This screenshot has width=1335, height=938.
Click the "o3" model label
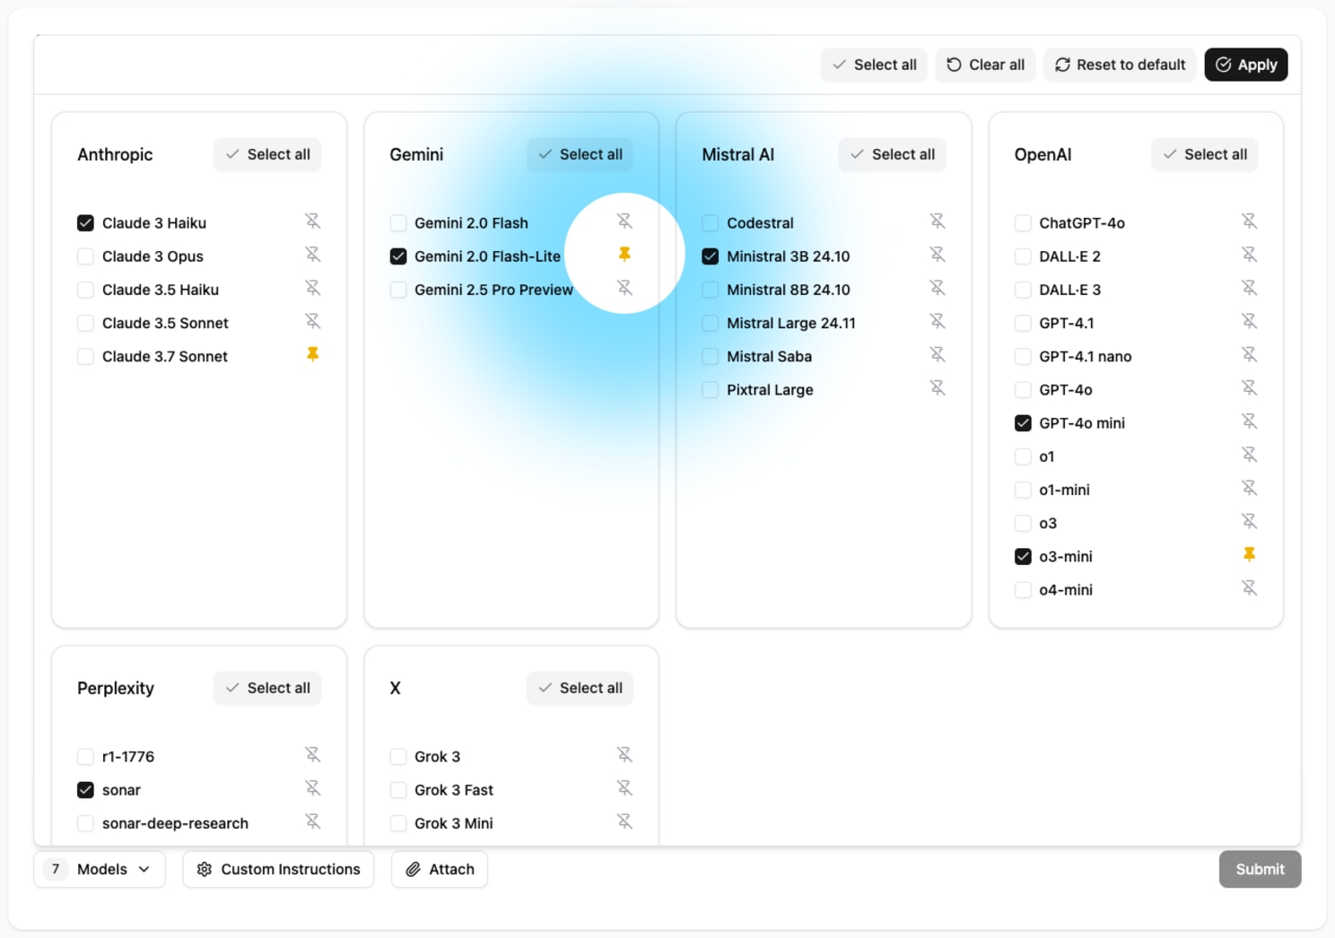(x=1048, y=524)
